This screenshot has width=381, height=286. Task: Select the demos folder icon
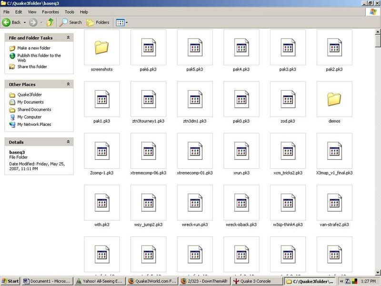pyautogui.click(x=334, y=99)
